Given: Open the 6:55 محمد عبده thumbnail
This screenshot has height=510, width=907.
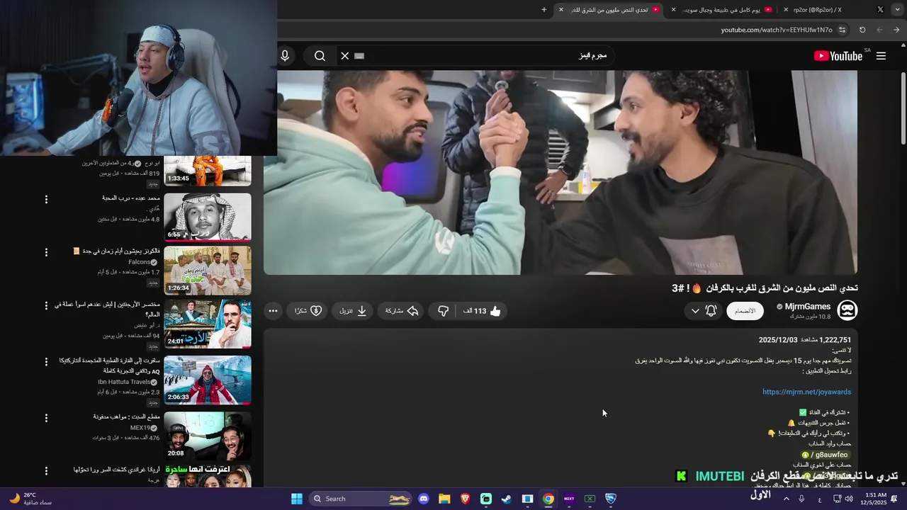Looking at the screenshot, I should tap(208, 217).
